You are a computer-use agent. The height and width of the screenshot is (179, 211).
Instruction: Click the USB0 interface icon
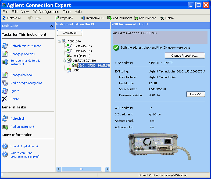69,70
